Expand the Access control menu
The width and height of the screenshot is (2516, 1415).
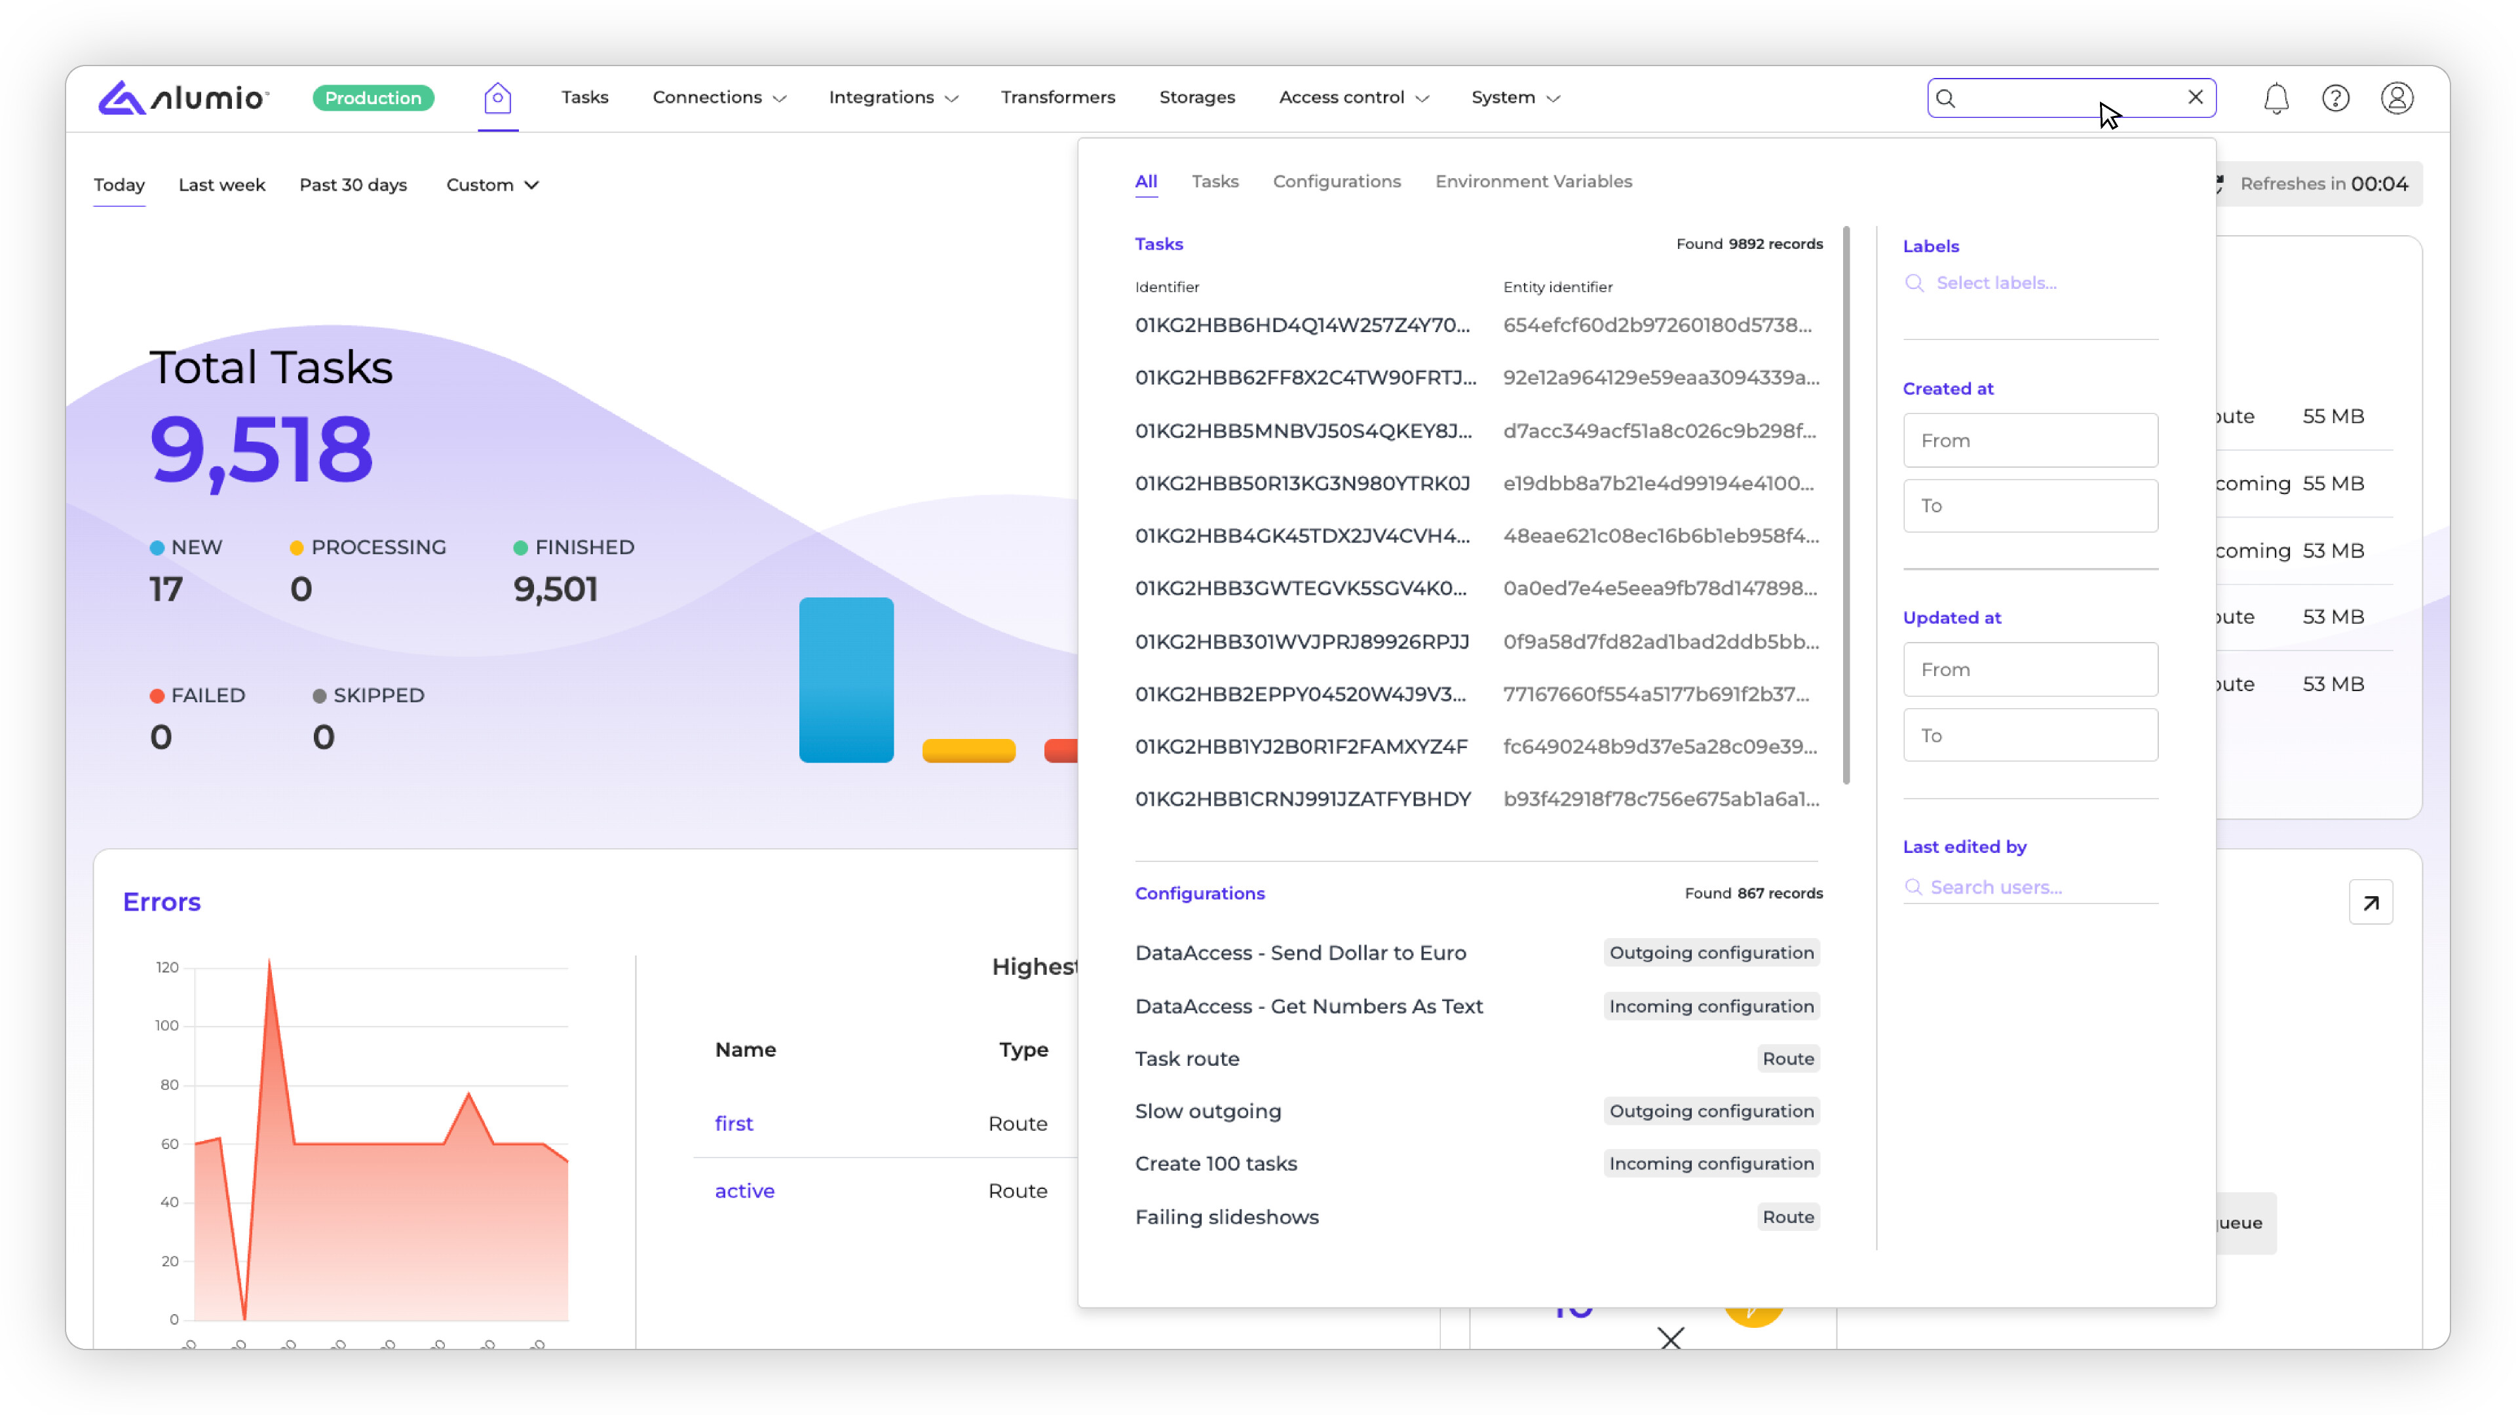[x=1354, y=98]
